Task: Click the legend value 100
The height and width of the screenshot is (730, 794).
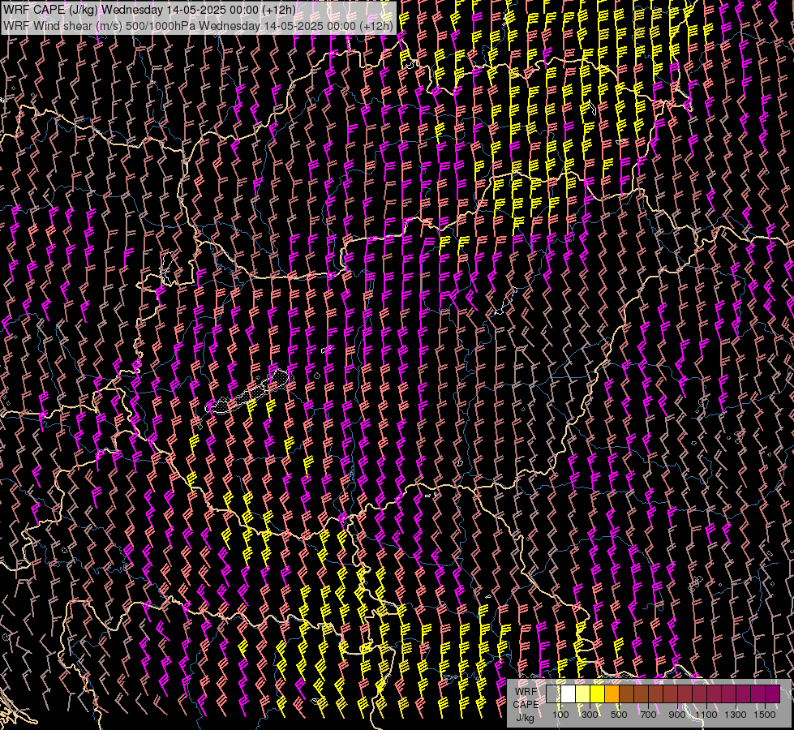Action: click(x=560, y=715)
